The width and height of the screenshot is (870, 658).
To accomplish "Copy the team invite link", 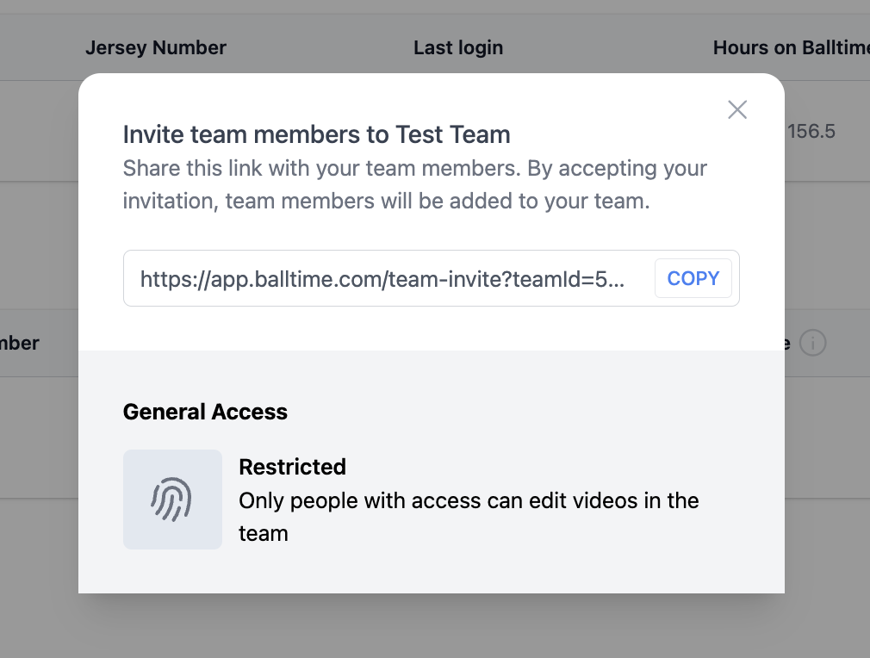I will 693,277.
